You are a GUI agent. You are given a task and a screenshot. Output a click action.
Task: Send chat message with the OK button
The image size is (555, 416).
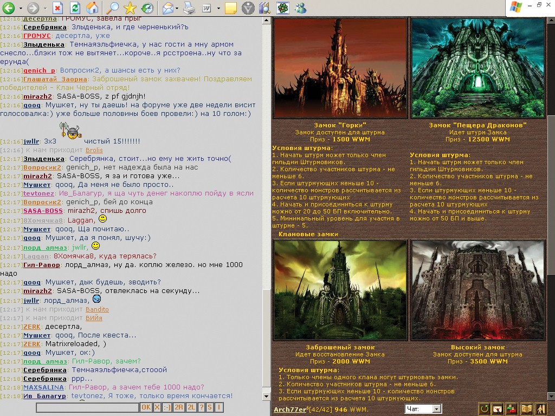146,407
